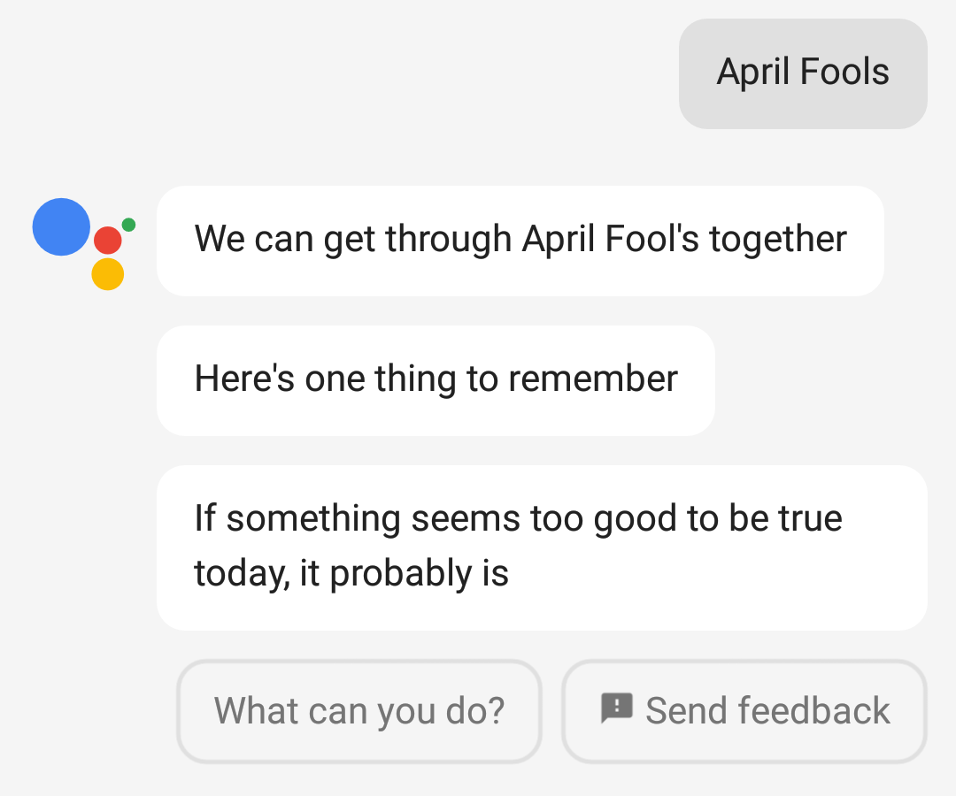The height and width of the screenshot is (796, 956).
Task: Tap the "We can get through" reply bubble
Action: (x=520, y=241)
